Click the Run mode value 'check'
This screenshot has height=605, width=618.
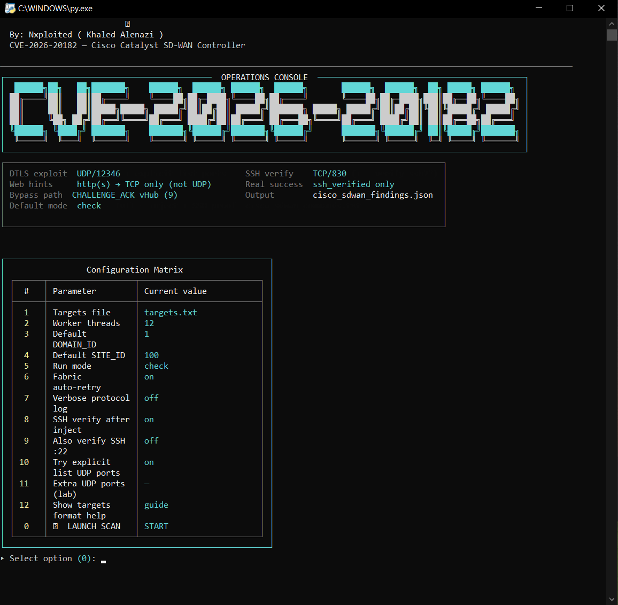point(156,366)
